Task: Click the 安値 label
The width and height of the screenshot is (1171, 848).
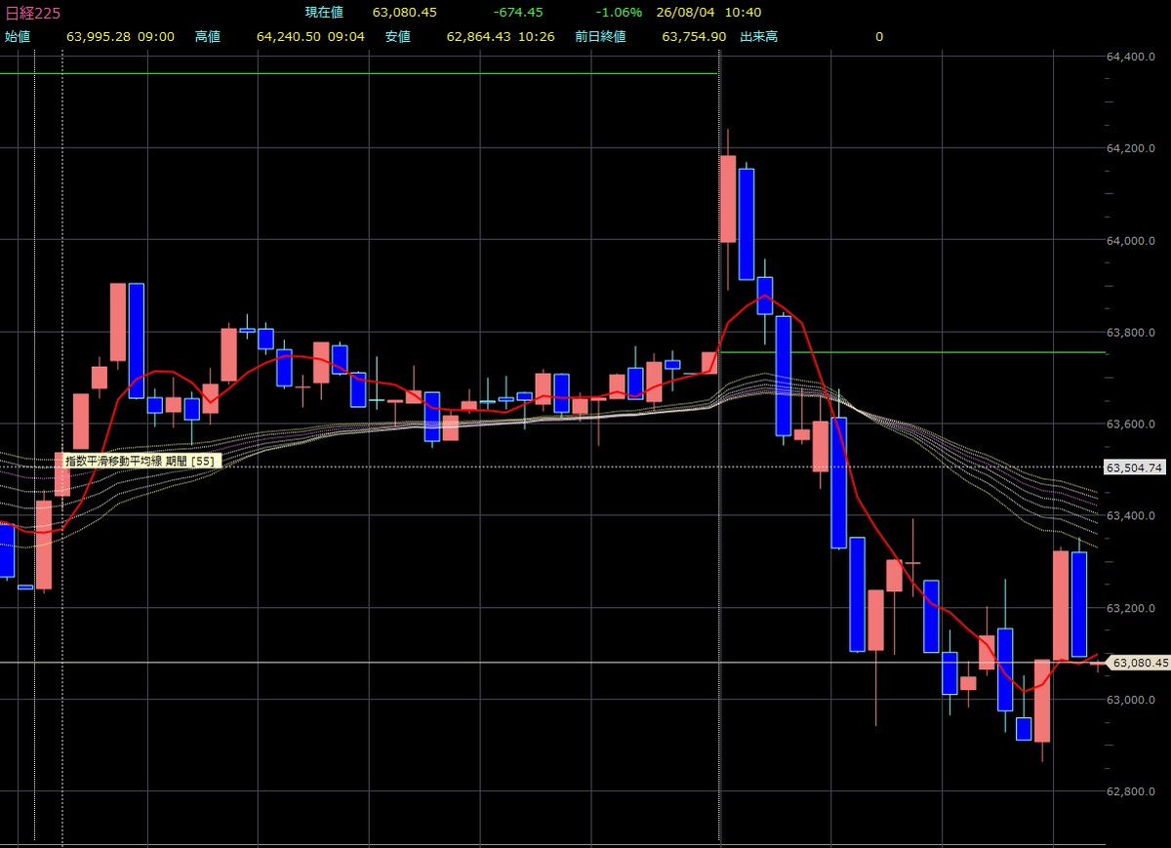Action: (397, 36)
